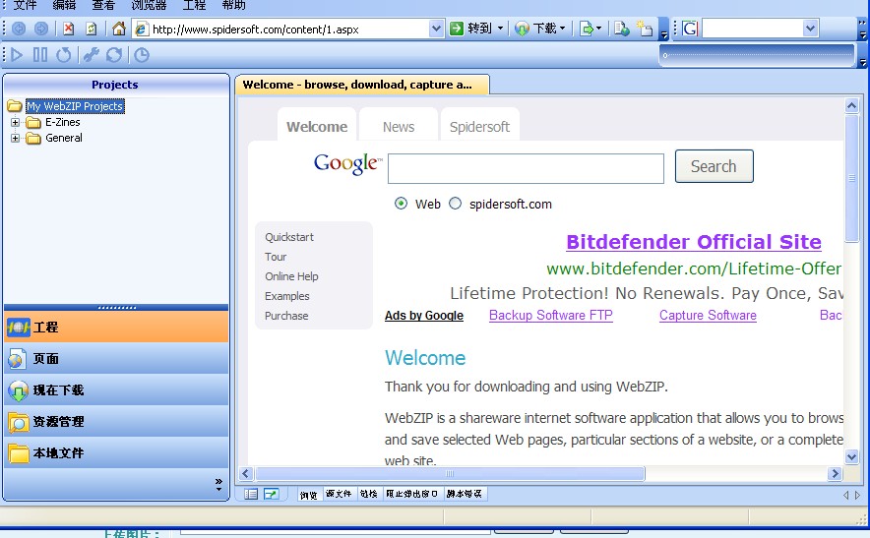
Task: Click the Backup Software FTP link
Action: point(551,315)
